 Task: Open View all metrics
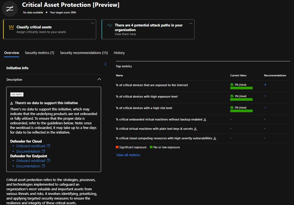(128, 155)
